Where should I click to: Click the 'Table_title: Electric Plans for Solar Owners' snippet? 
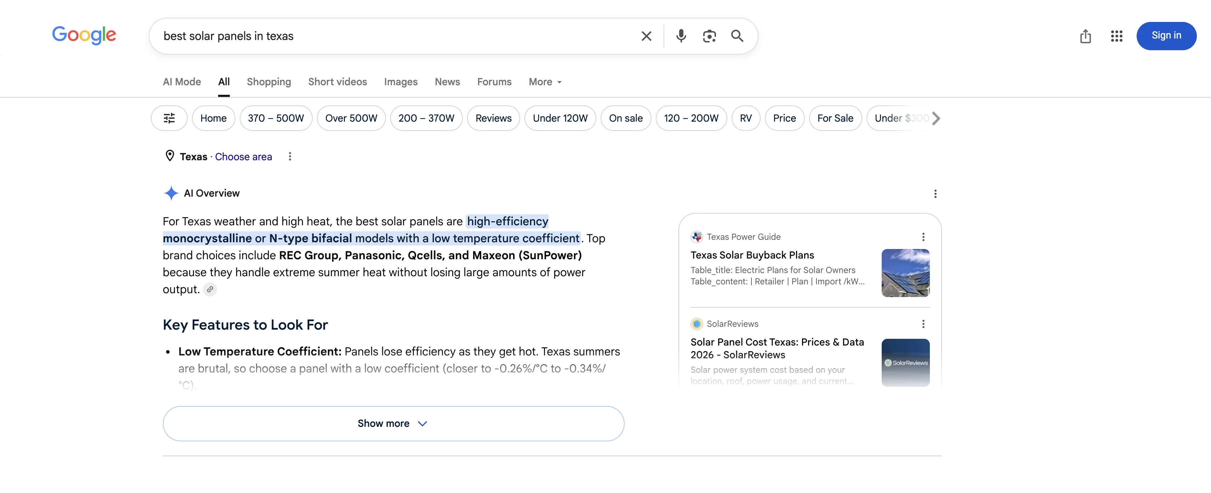(x=773, y=271)
